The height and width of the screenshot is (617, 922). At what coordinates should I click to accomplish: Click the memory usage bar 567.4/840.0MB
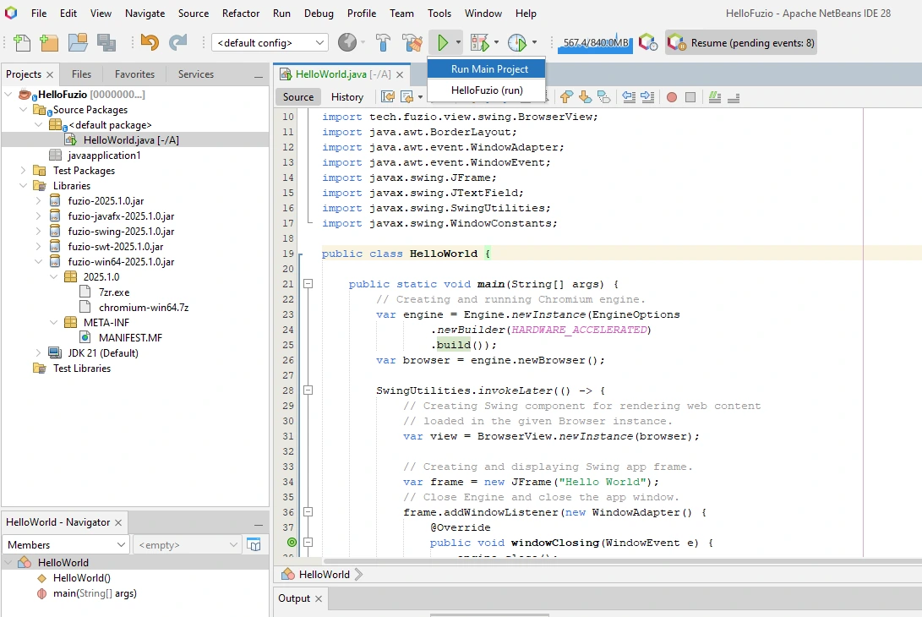click(595, 42)
